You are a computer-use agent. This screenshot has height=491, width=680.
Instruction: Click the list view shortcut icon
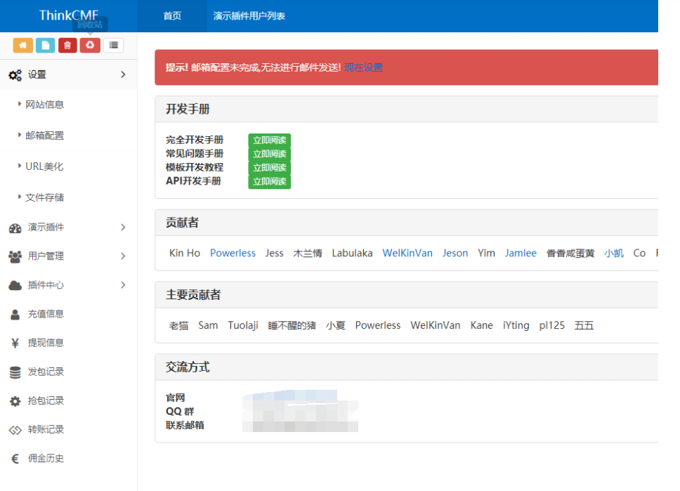click(113, 45)
